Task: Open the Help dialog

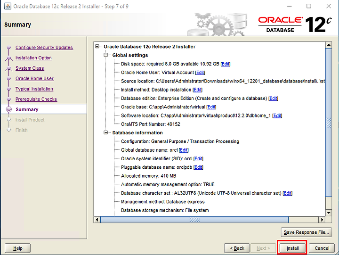Action: [17, 248]
